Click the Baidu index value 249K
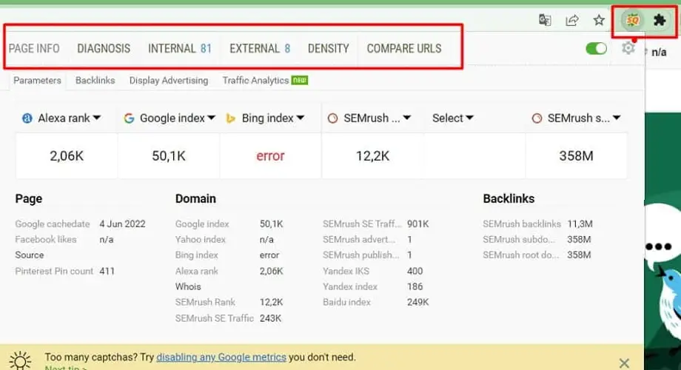Image resolution: width=681 pixels, height=370 pixels. click(x=417, y=302)
